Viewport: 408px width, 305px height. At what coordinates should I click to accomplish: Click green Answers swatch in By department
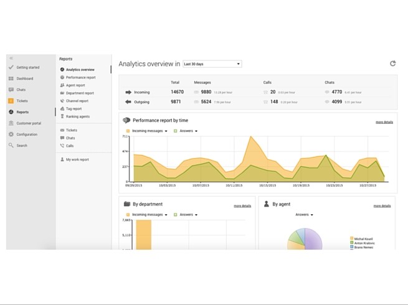tap(176, 215)
